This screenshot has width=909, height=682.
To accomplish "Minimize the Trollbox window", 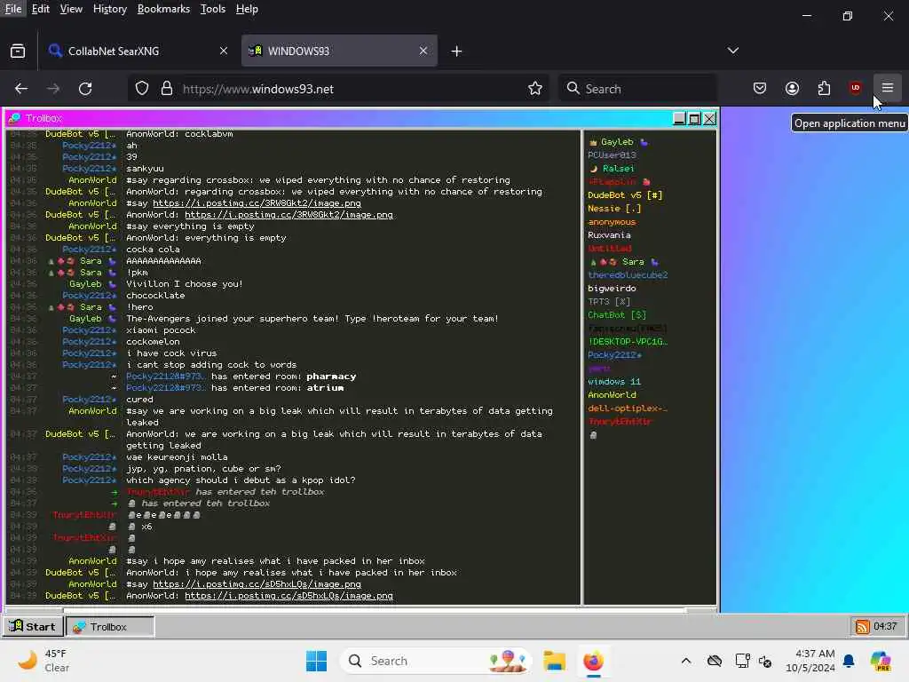I will click(x=679, y=118).
